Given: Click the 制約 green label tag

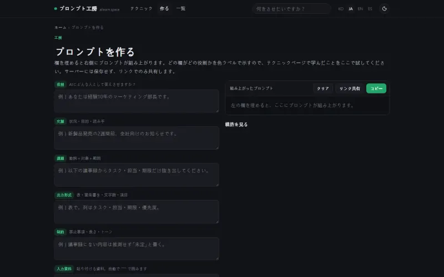Looking at the screenshot, I should pos(60,232).
